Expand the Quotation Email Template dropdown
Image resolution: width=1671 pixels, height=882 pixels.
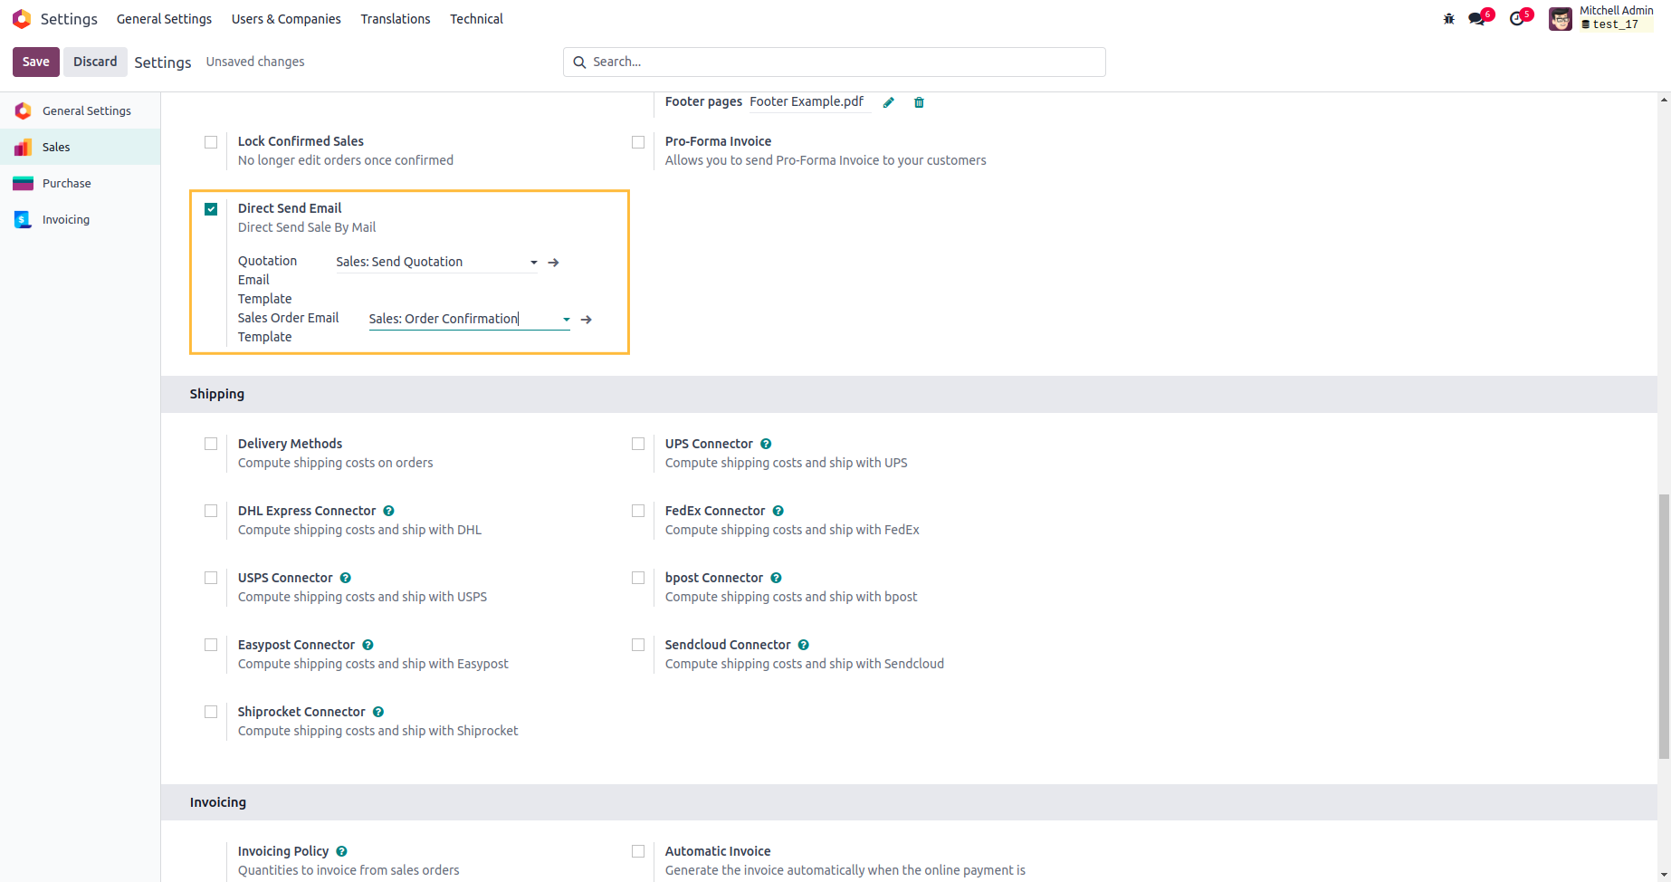(x=534, y=263)
